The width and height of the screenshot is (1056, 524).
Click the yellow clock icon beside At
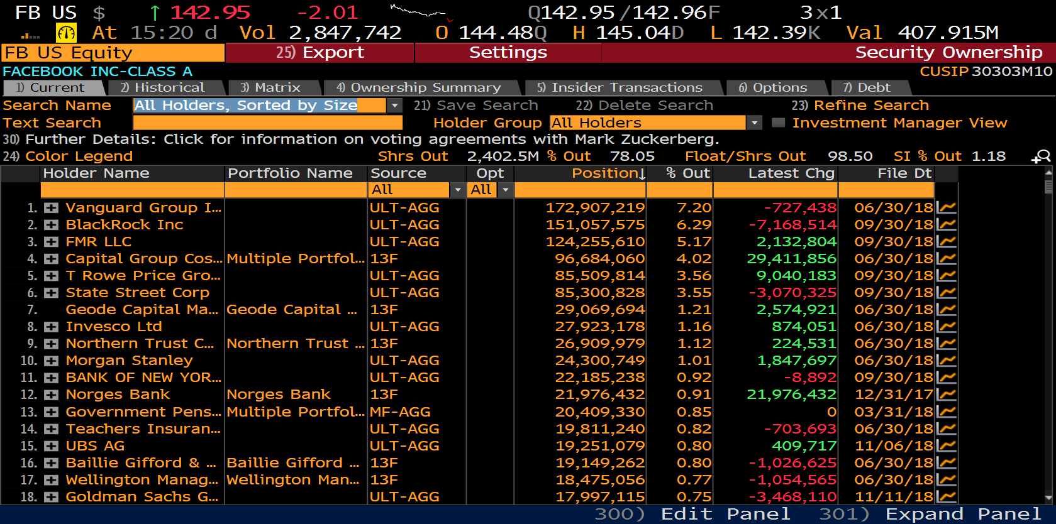pyautogui.click(x=66, y=33)
